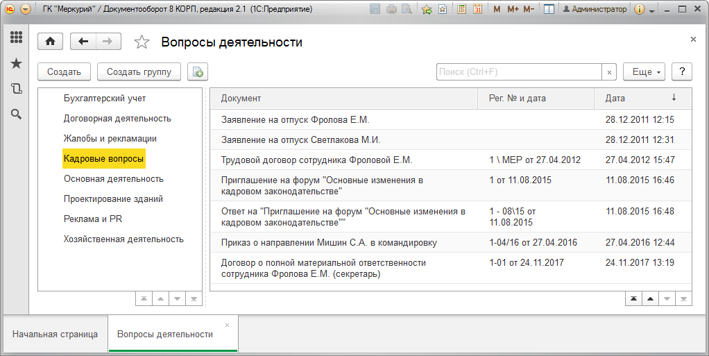Sort by the Дата column header
This screenshot has width=709, height=356.
[642, 98]
